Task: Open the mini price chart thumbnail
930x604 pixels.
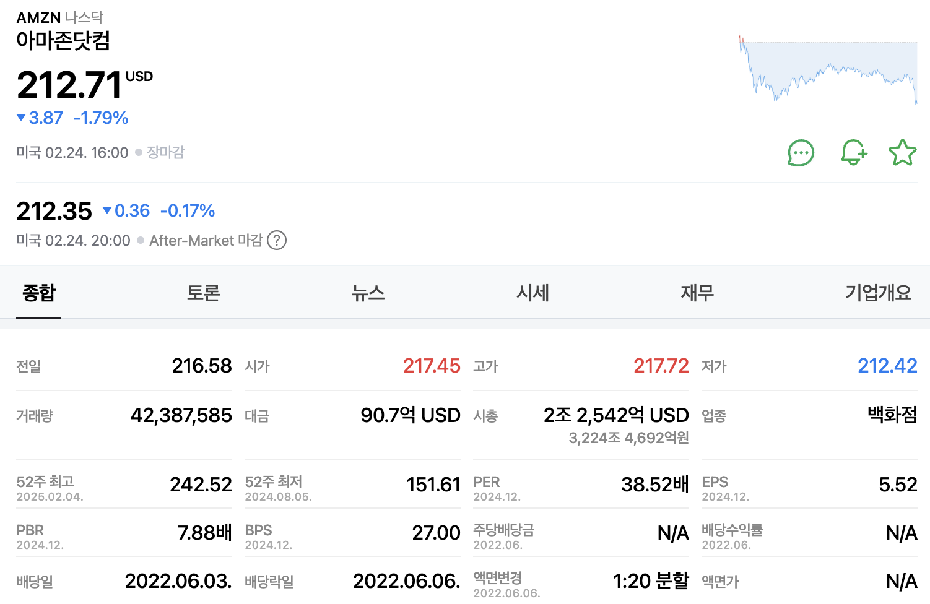Action: coord(828,67)
